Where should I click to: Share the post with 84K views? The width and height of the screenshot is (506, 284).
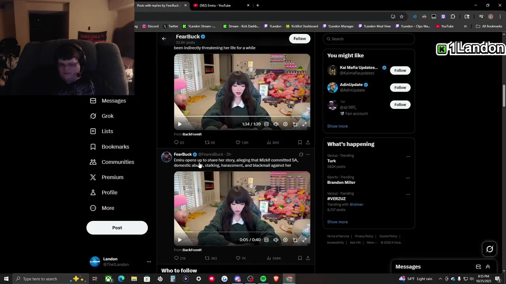(308, 142)
